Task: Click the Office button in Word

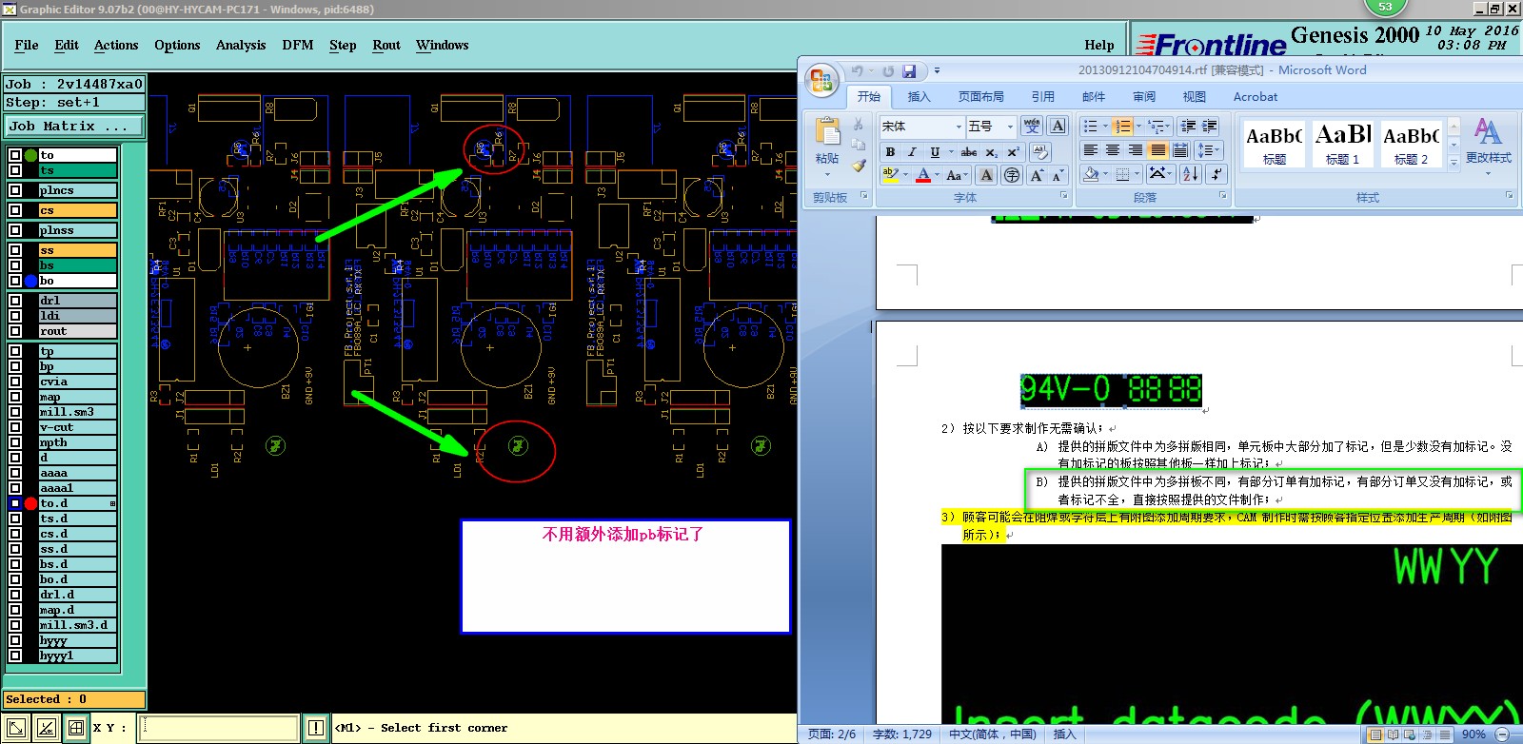Action: pos(821,80)
